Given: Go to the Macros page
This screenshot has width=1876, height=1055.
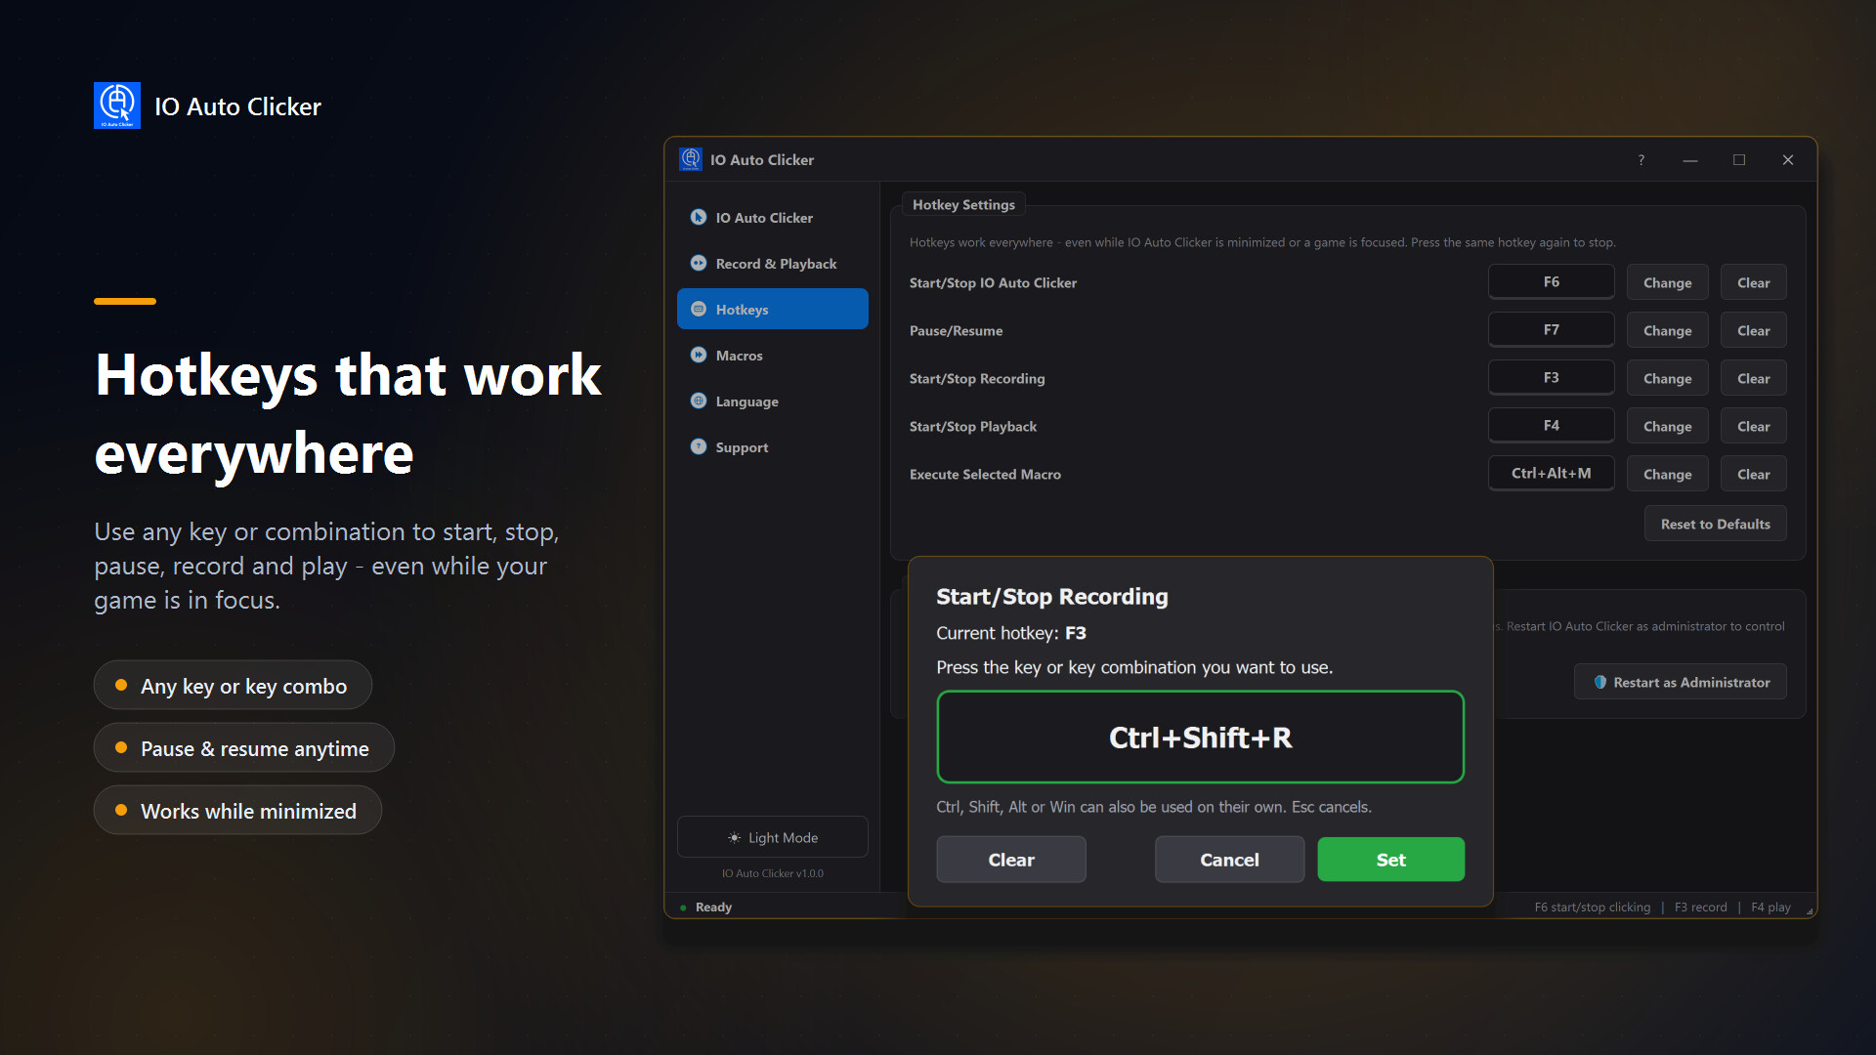Looking at the screenshot, I should coord(773,355).
